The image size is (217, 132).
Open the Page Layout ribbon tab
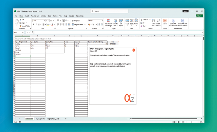point(34,16)
